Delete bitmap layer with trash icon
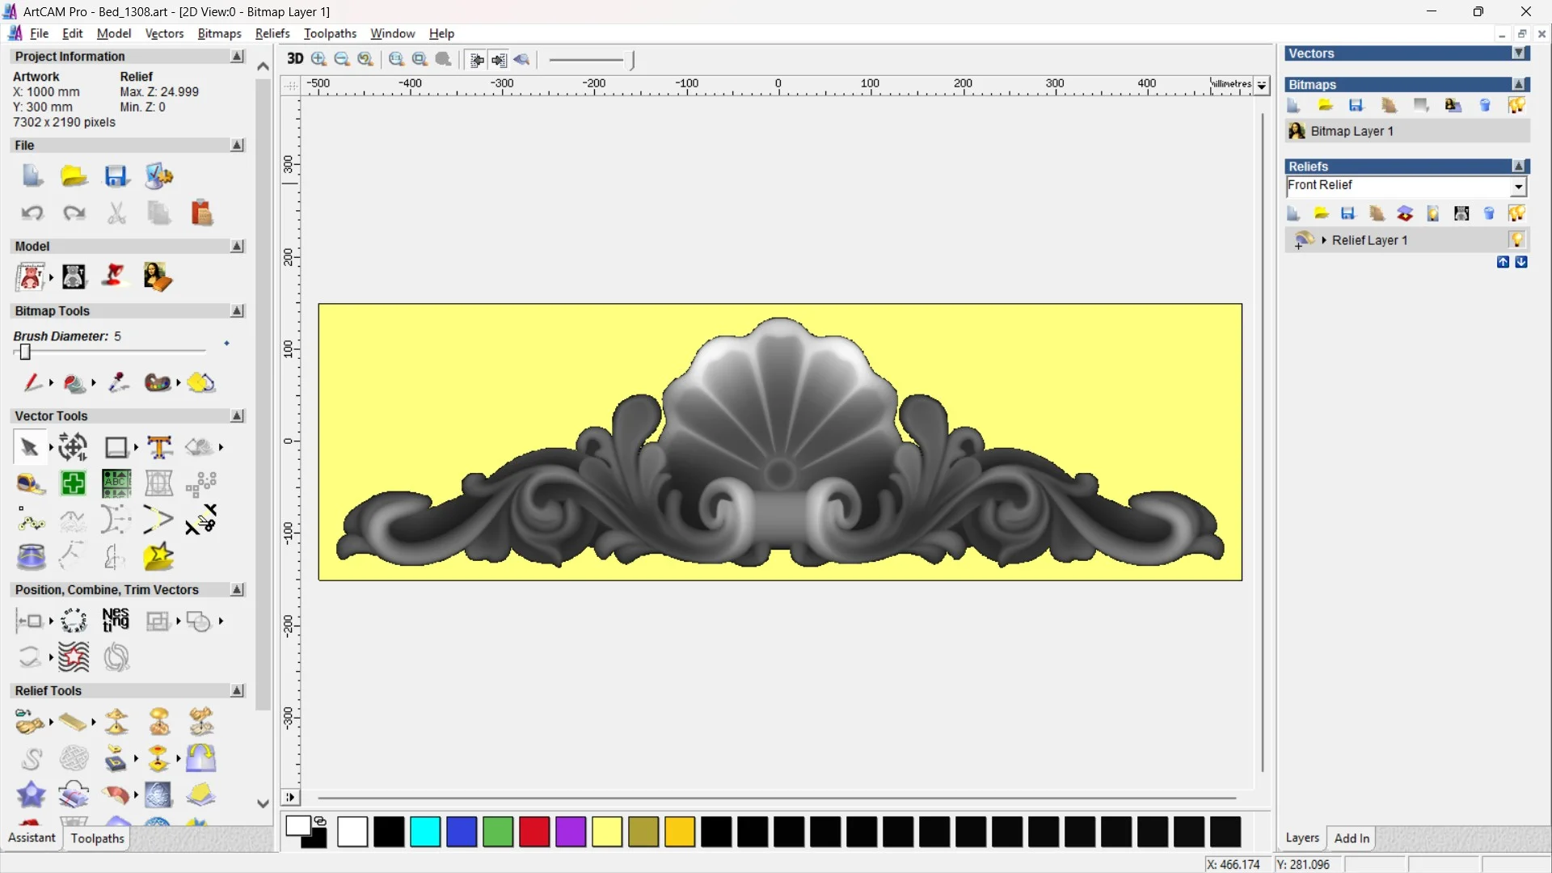 (1485, 106)
